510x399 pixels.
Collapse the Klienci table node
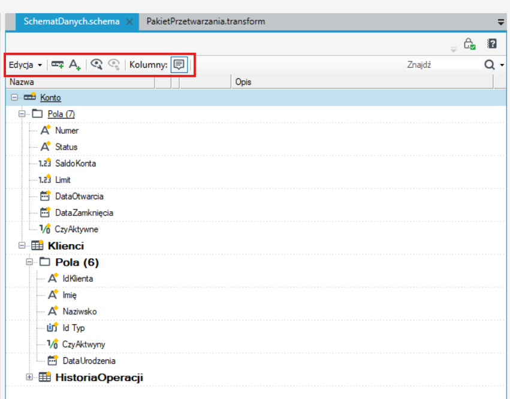[x=22, y=245]
